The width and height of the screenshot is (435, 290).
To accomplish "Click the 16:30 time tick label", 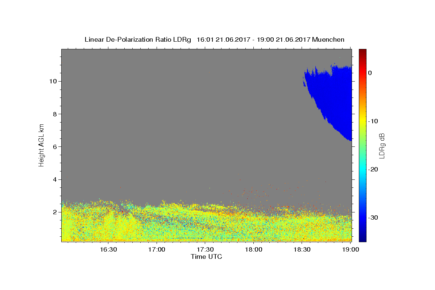I will [x=108, y=250].
